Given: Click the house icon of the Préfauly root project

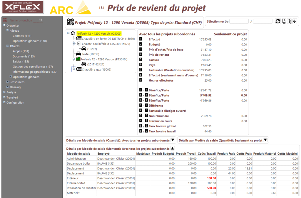Looking at the screenshot, I should (x=73, y=33).
